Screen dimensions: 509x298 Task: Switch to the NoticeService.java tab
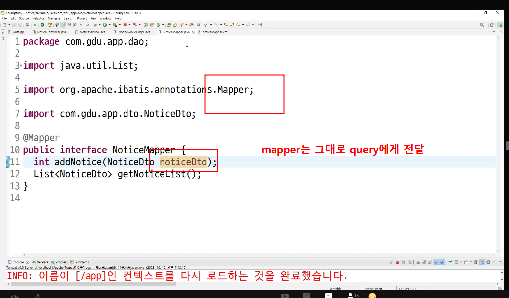pyautogui.click(x=90, y=32)
